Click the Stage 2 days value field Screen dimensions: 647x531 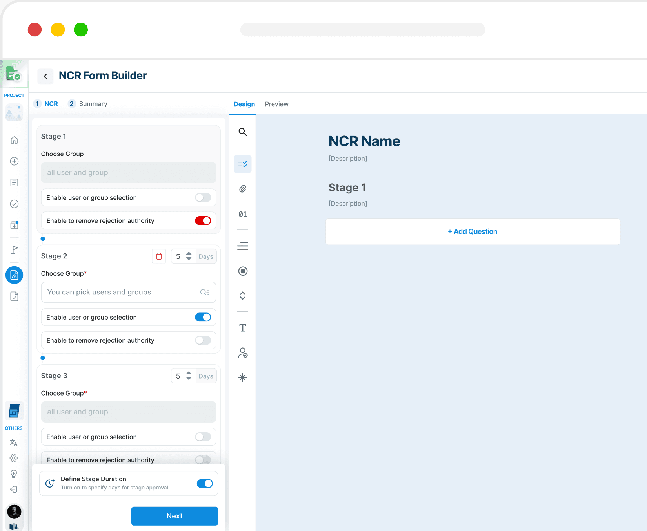178,256
